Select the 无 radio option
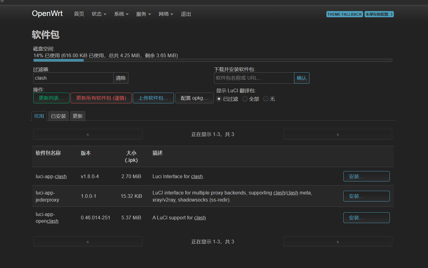This screenshot has width=428, height=268. click(x=266, y=99)
